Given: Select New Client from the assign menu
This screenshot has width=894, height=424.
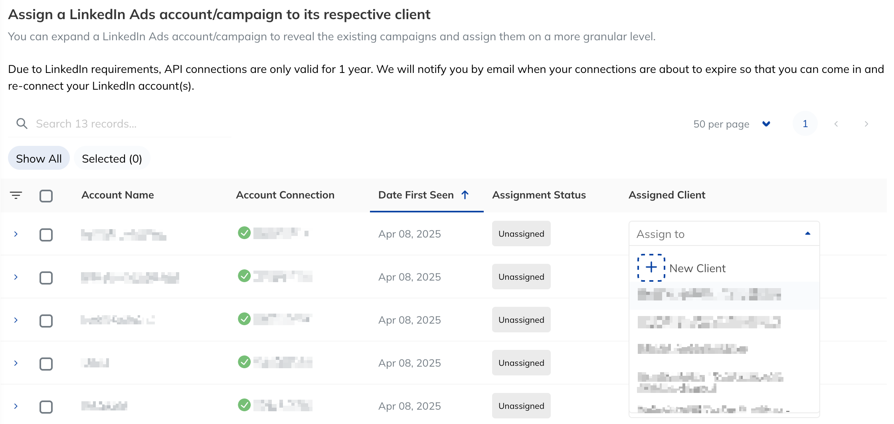Looking at the screenshot, I should pos(697,268).
